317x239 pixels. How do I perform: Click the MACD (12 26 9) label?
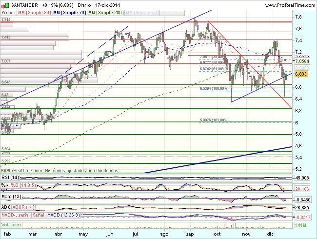click(x=63, y=215)
